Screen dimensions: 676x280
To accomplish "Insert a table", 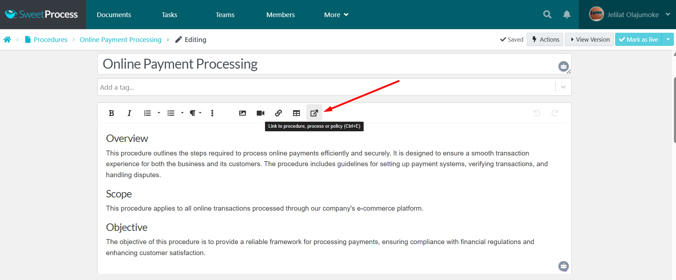I will click(296, 113).
